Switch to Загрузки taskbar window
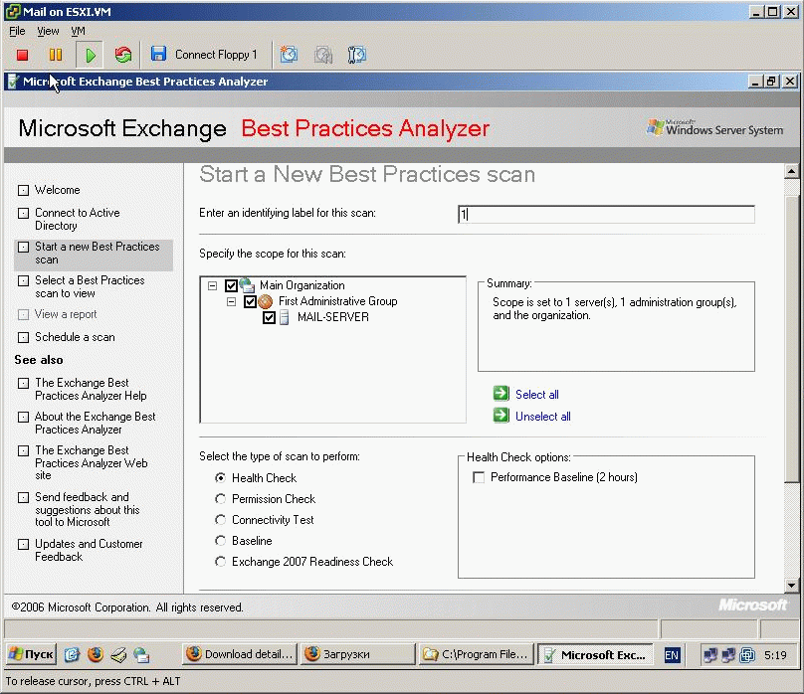Image resolution: width=804 pixels, height=694 pixels. [357, 654]
